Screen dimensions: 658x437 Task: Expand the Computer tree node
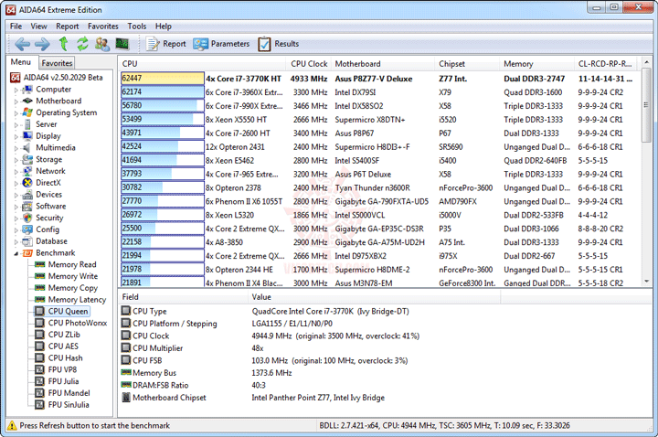point(16,90)
